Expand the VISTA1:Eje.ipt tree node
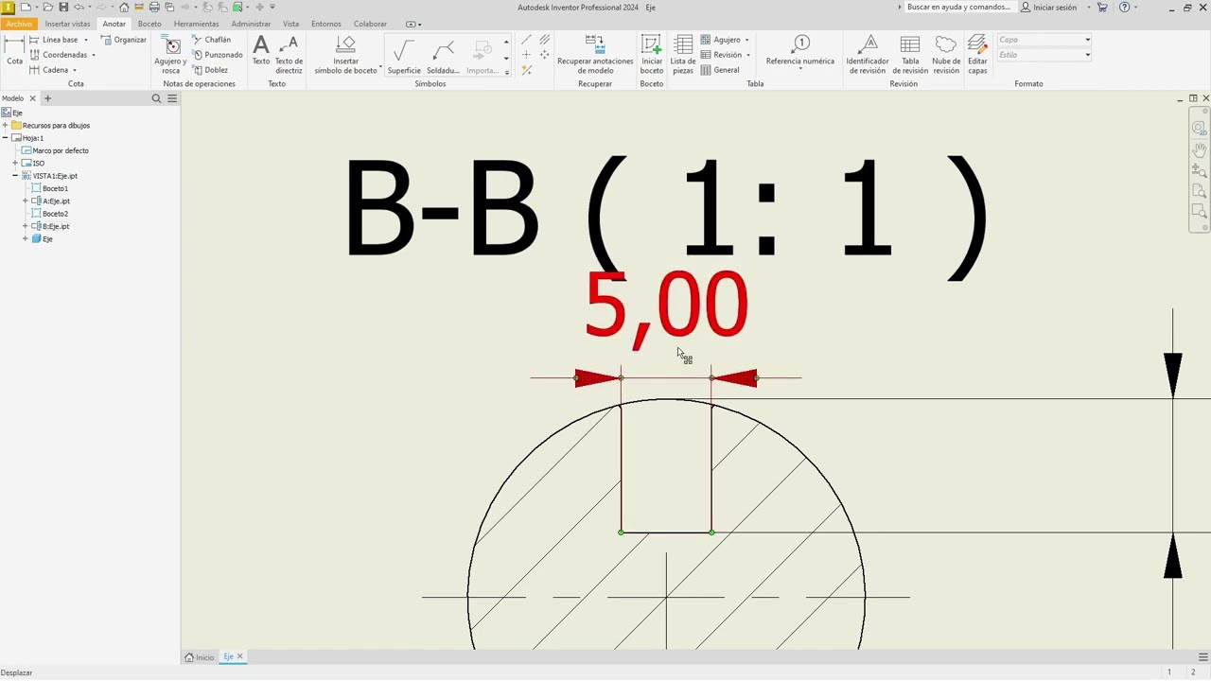 tap(15, 176)
